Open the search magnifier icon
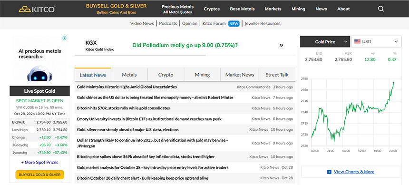 381,9
